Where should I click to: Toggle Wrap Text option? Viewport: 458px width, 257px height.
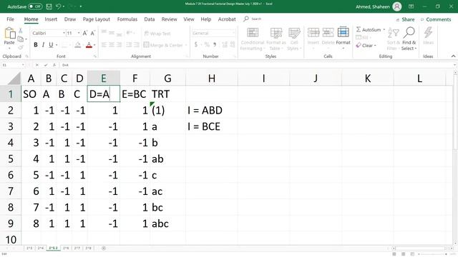[157, 34]
